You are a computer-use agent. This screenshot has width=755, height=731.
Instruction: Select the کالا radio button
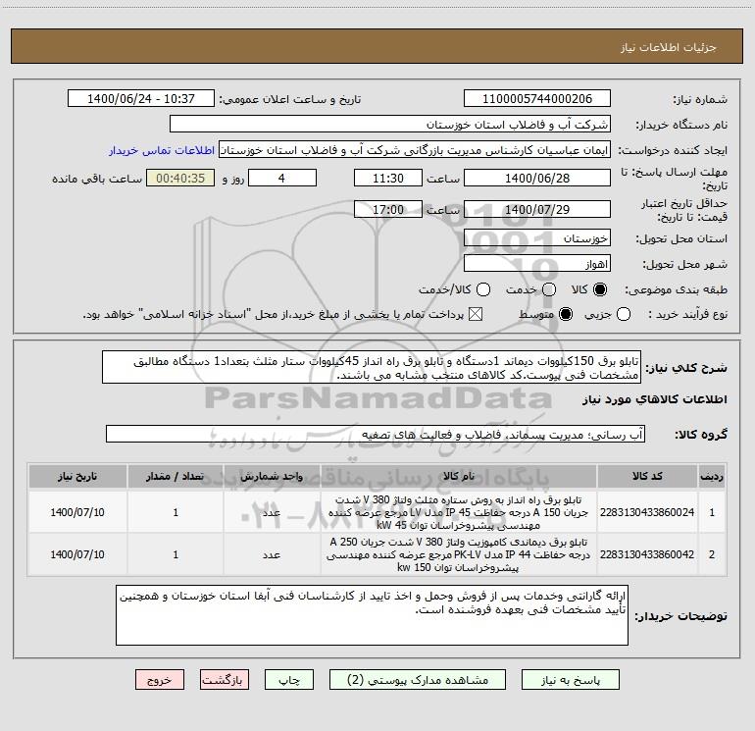point(600,289)
